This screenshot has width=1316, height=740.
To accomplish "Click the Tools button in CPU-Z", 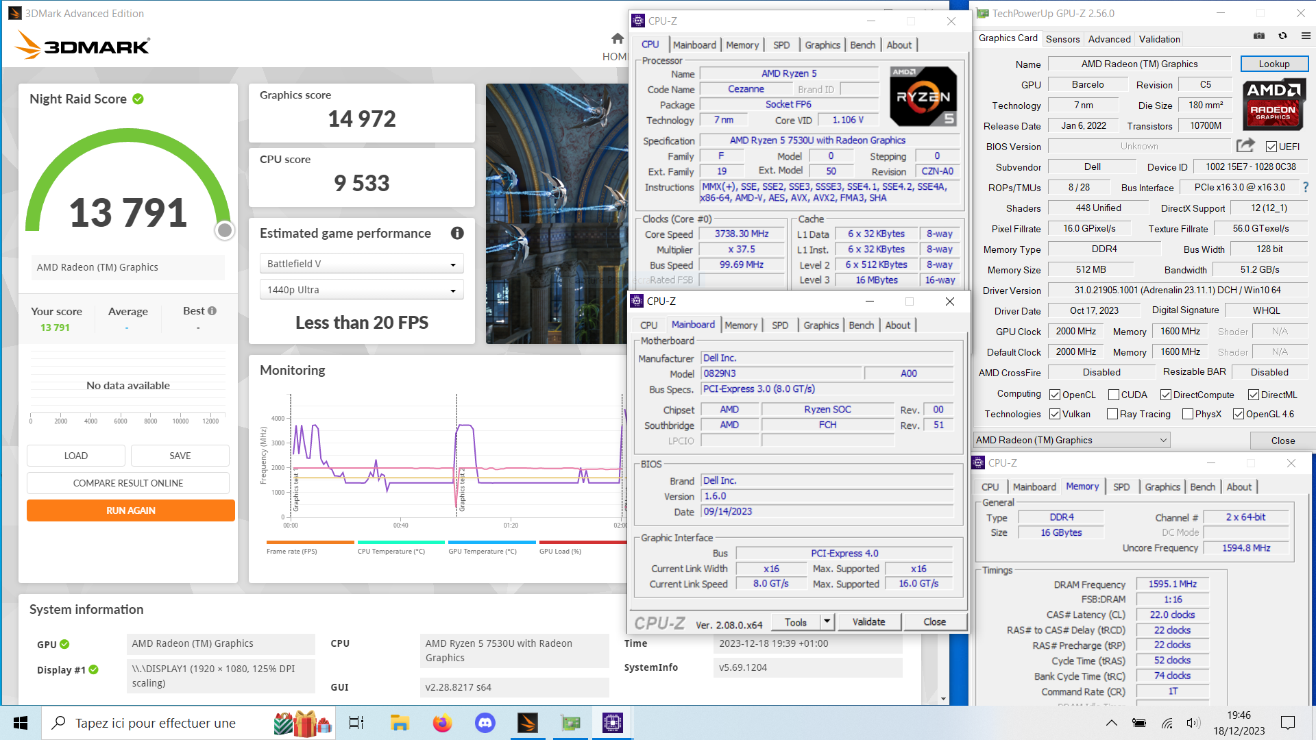I will click(795, 621).
